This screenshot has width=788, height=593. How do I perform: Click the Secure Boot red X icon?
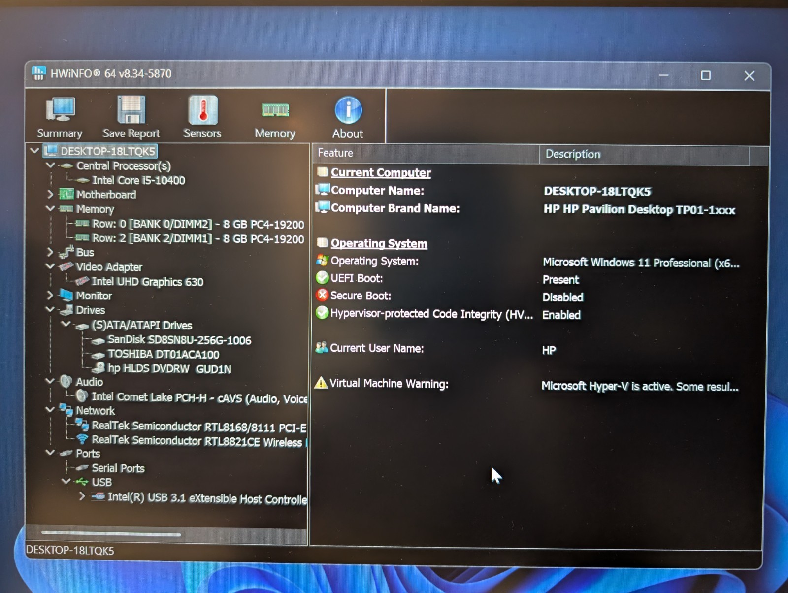(322, 295)
